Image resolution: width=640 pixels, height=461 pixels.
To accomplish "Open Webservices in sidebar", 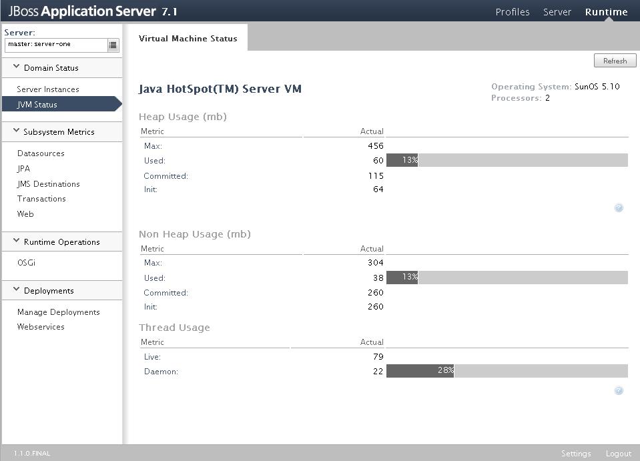I will point(41,327).
